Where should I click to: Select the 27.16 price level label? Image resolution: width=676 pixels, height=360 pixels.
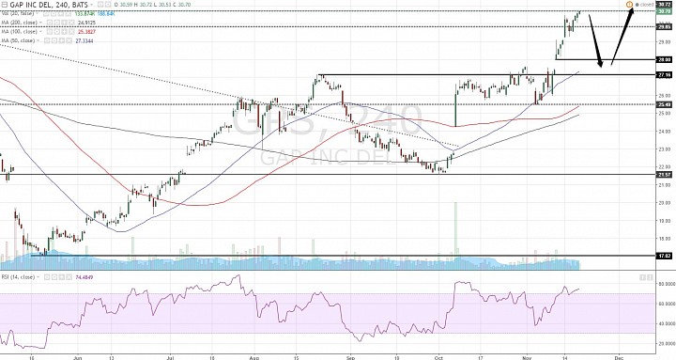(665, 75)
